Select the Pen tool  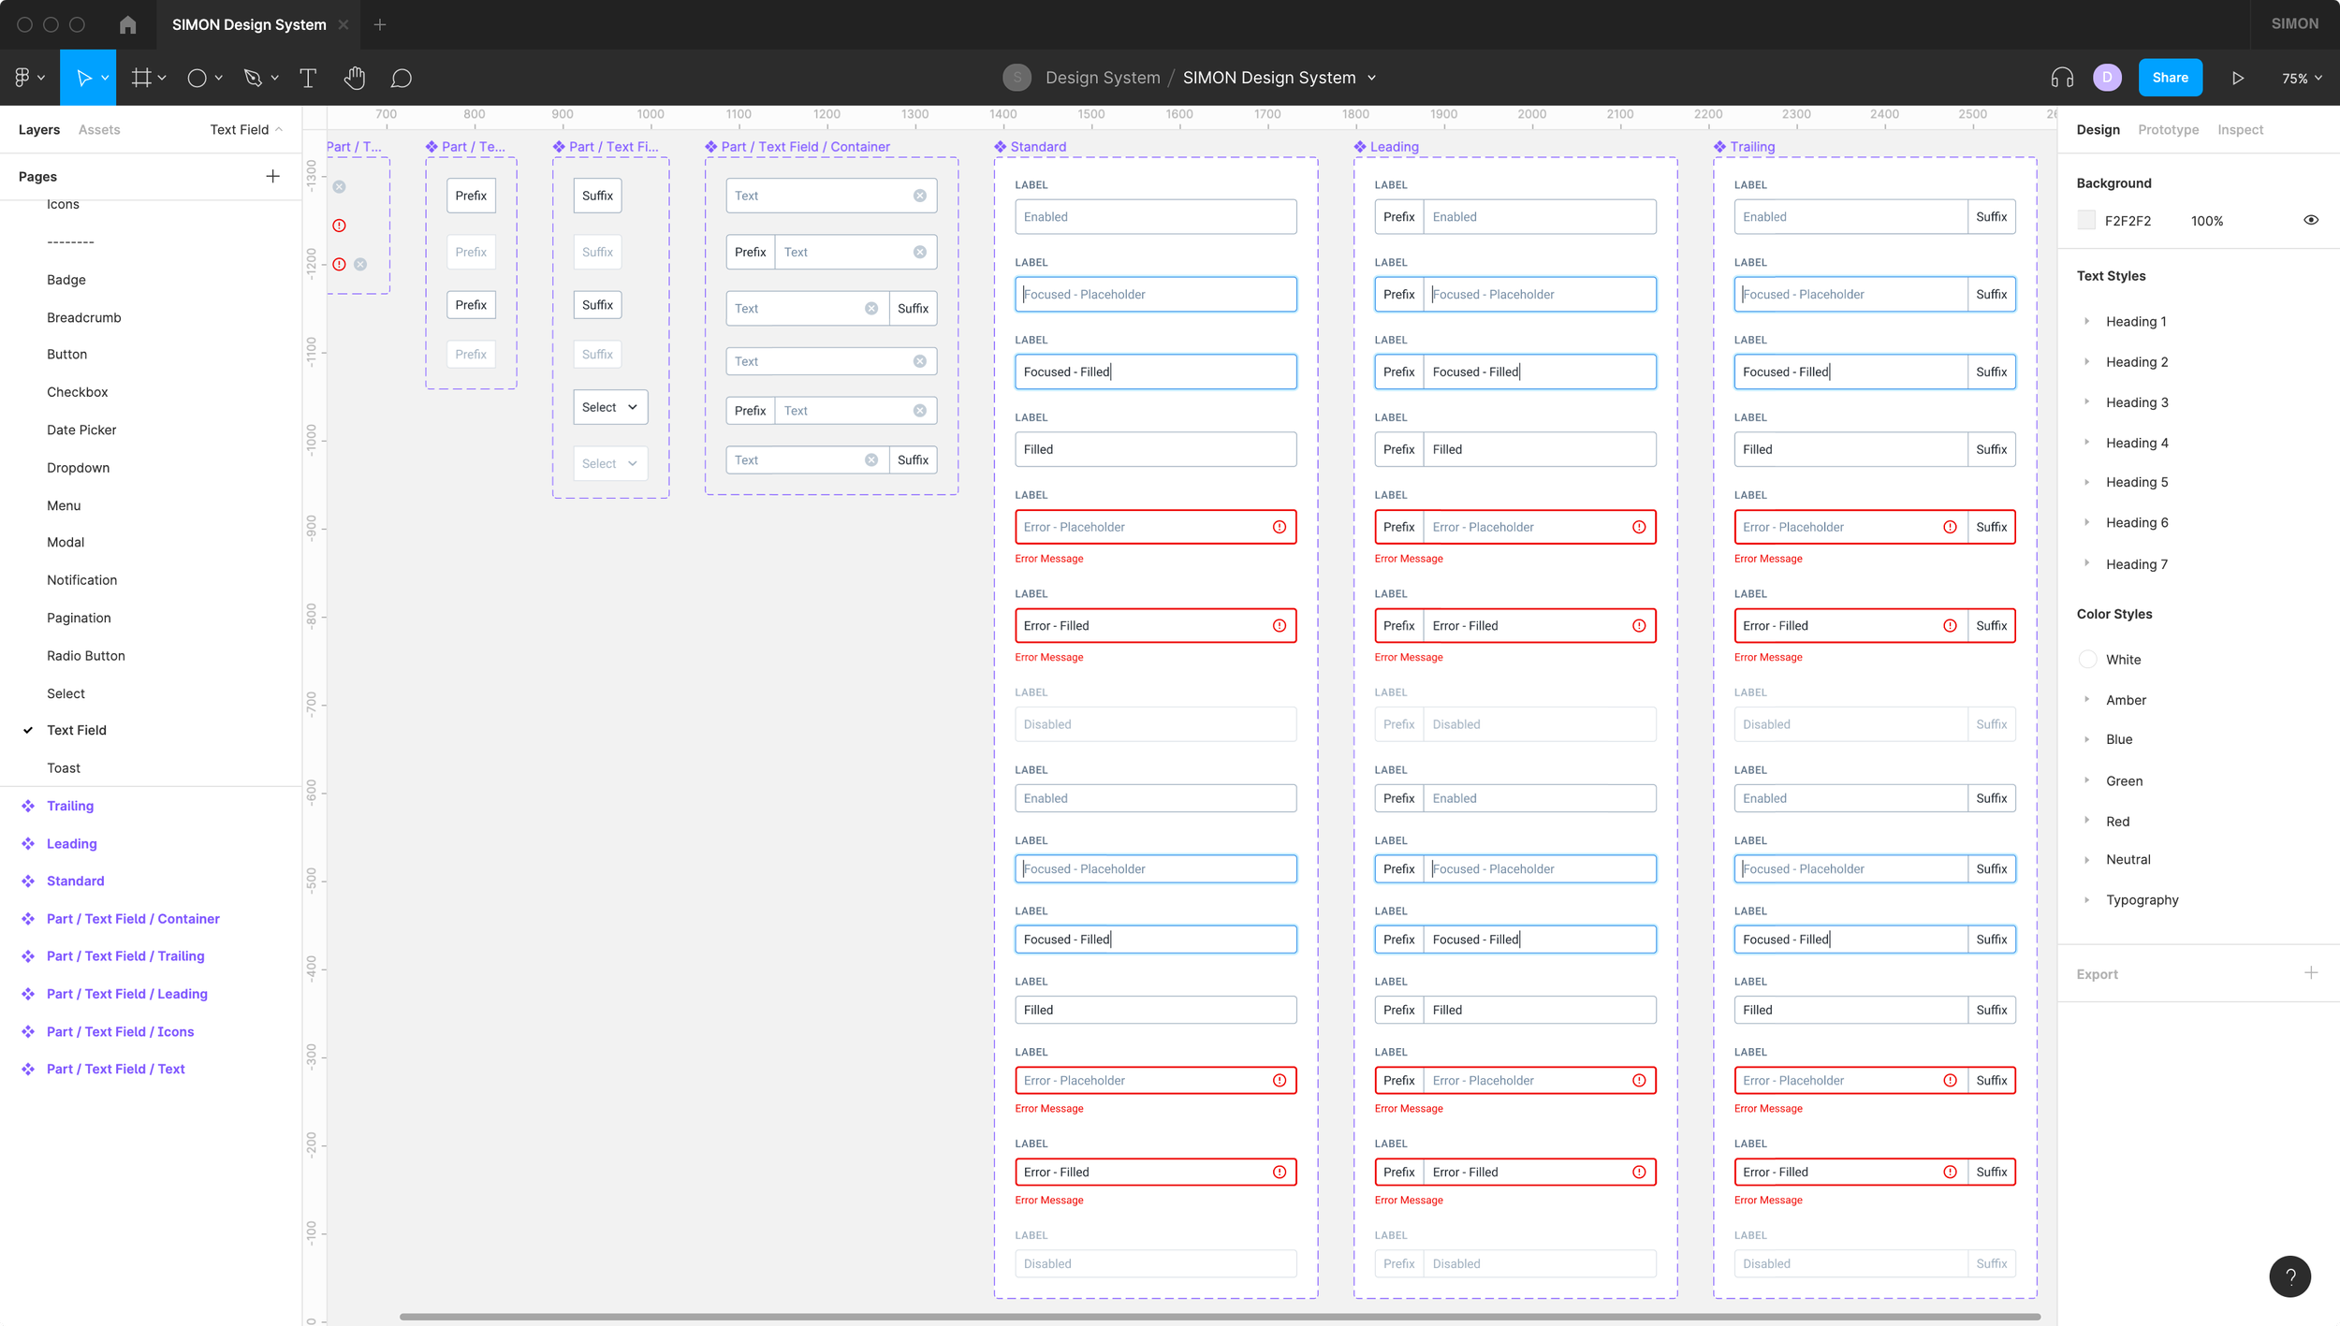coord(253,79)
